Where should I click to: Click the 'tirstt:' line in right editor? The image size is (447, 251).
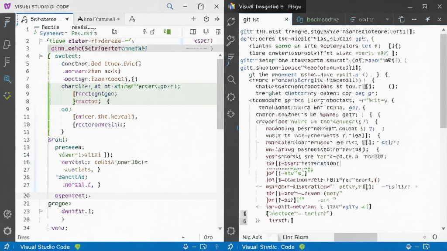coord(281,220)
